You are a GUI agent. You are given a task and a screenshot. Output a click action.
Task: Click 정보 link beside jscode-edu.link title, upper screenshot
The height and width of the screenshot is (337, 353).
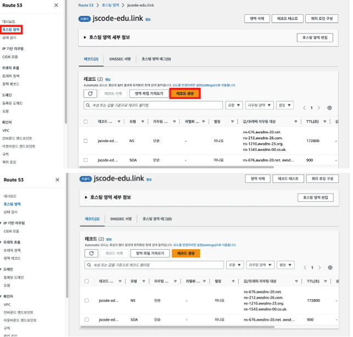[148, 20]
